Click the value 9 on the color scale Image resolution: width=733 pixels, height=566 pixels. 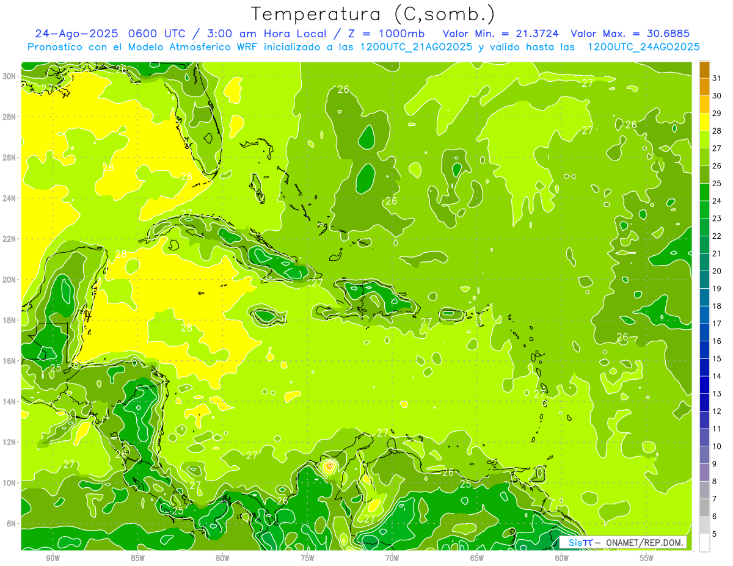click(x=715, y=464)
